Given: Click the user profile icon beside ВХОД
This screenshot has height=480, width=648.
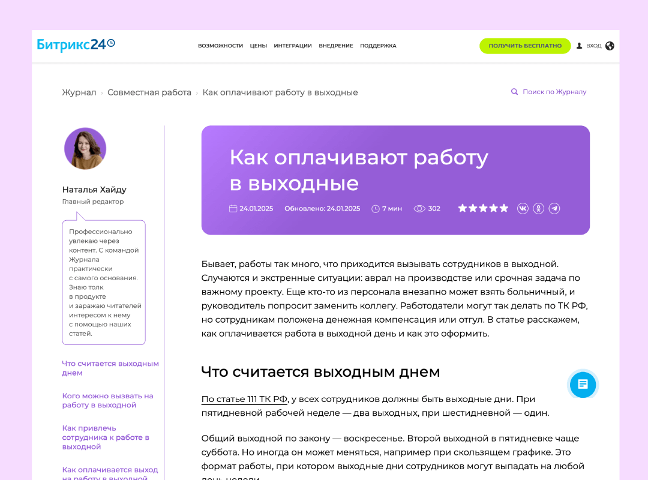Looking at the screenshot, I should click(x=580, y=46).
